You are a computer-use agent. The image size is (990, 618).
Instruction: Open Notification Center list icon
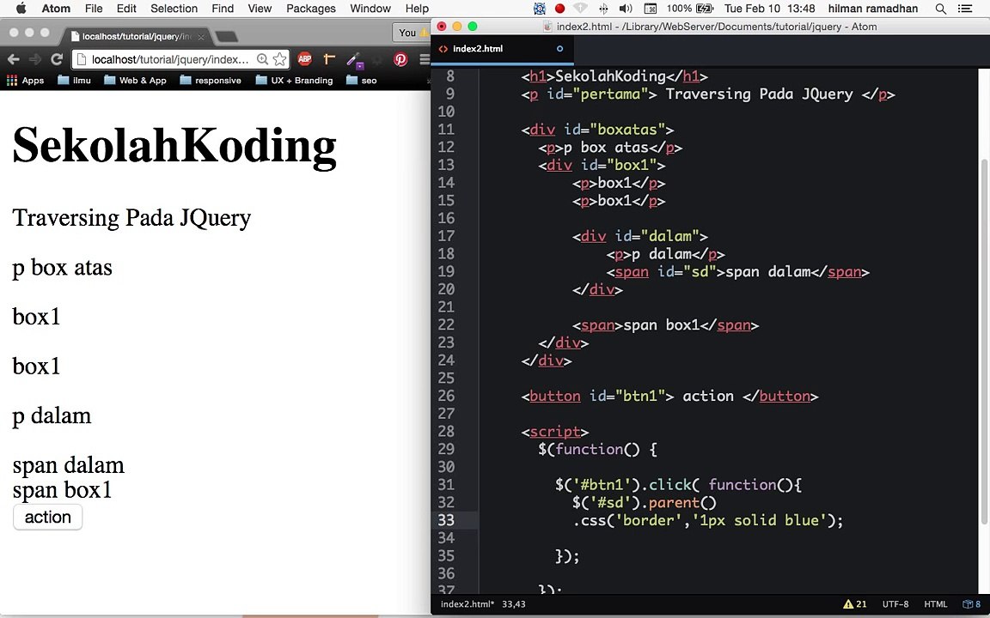tap(965, 9)
